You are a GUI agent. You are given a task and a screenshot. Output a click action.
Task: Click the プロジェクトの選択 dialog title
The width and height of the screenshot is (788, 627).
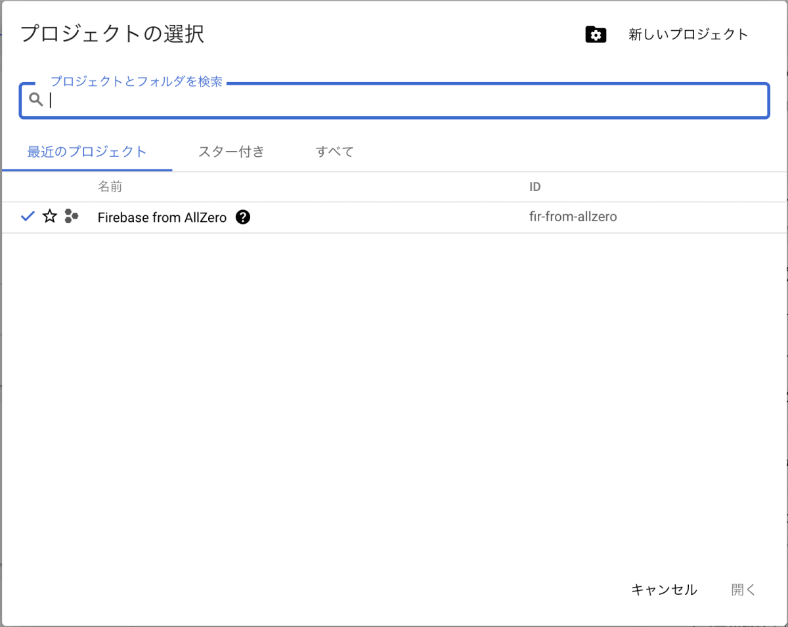point(112,33)
